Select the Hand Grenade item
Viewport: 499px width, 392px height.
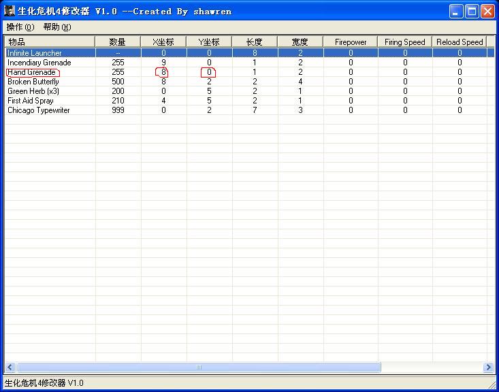(31, 72)
